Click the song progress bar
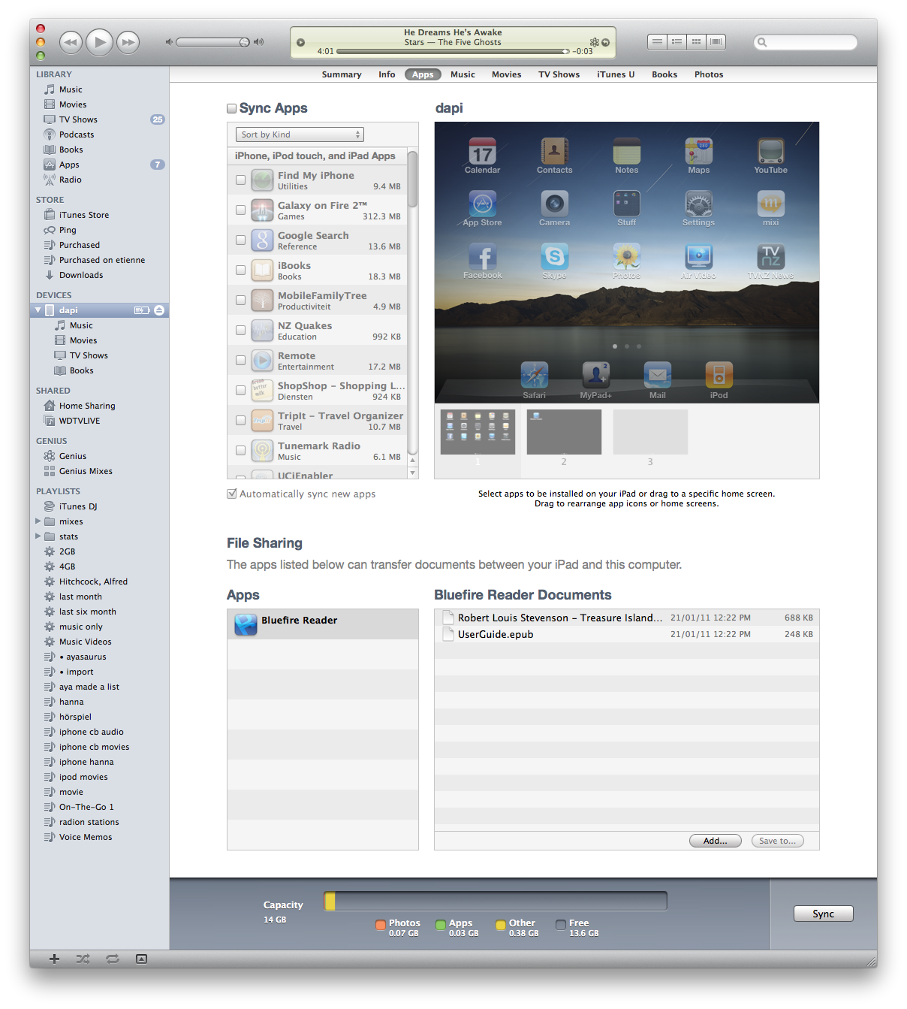 point(453,51)
